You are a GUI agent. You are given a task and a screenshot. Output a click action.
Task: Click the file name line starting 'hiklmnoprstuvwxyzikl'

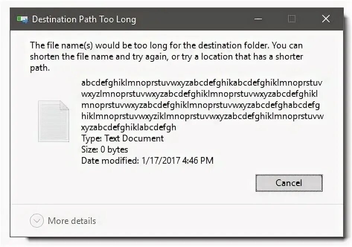[x=202, y=116]
